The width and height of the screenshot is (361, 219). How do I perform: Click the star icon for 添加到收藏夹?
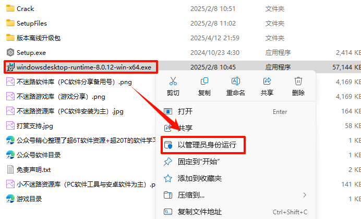pyautogui.click(x=168, y=178)
